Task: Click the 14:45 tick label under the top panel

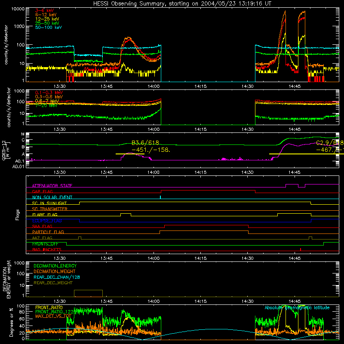Action: tap(295, 86)
